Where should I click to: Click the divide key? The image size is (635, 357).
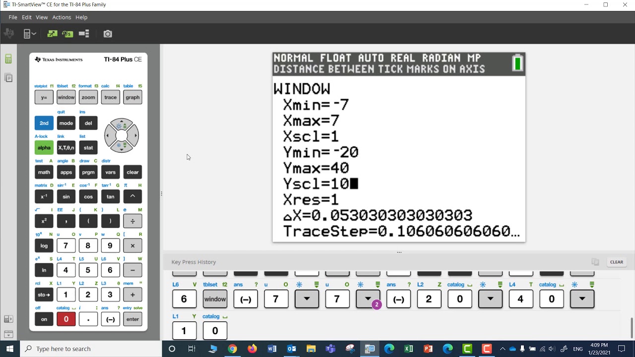point(132,221)
